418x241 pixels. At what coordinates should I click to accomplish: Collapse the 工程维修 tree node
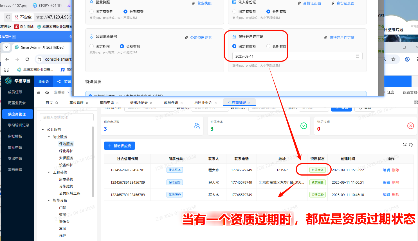(x=49, y=172)
